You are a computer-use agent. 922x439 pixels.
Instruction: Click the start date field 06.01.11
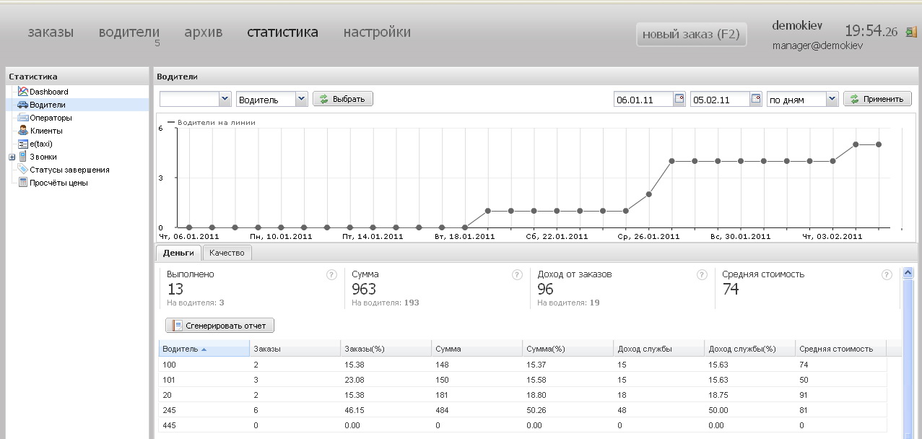point(643,99)
